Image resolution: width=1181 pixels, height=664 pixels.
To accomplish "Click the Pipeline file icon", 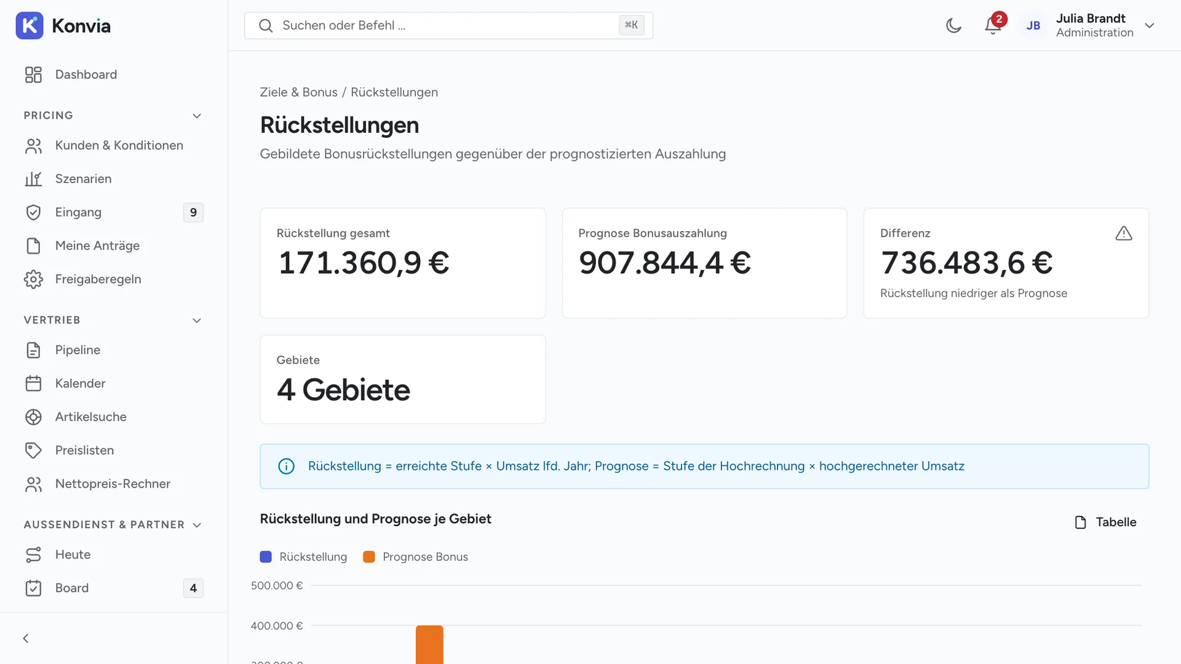I will coord(33,350).
